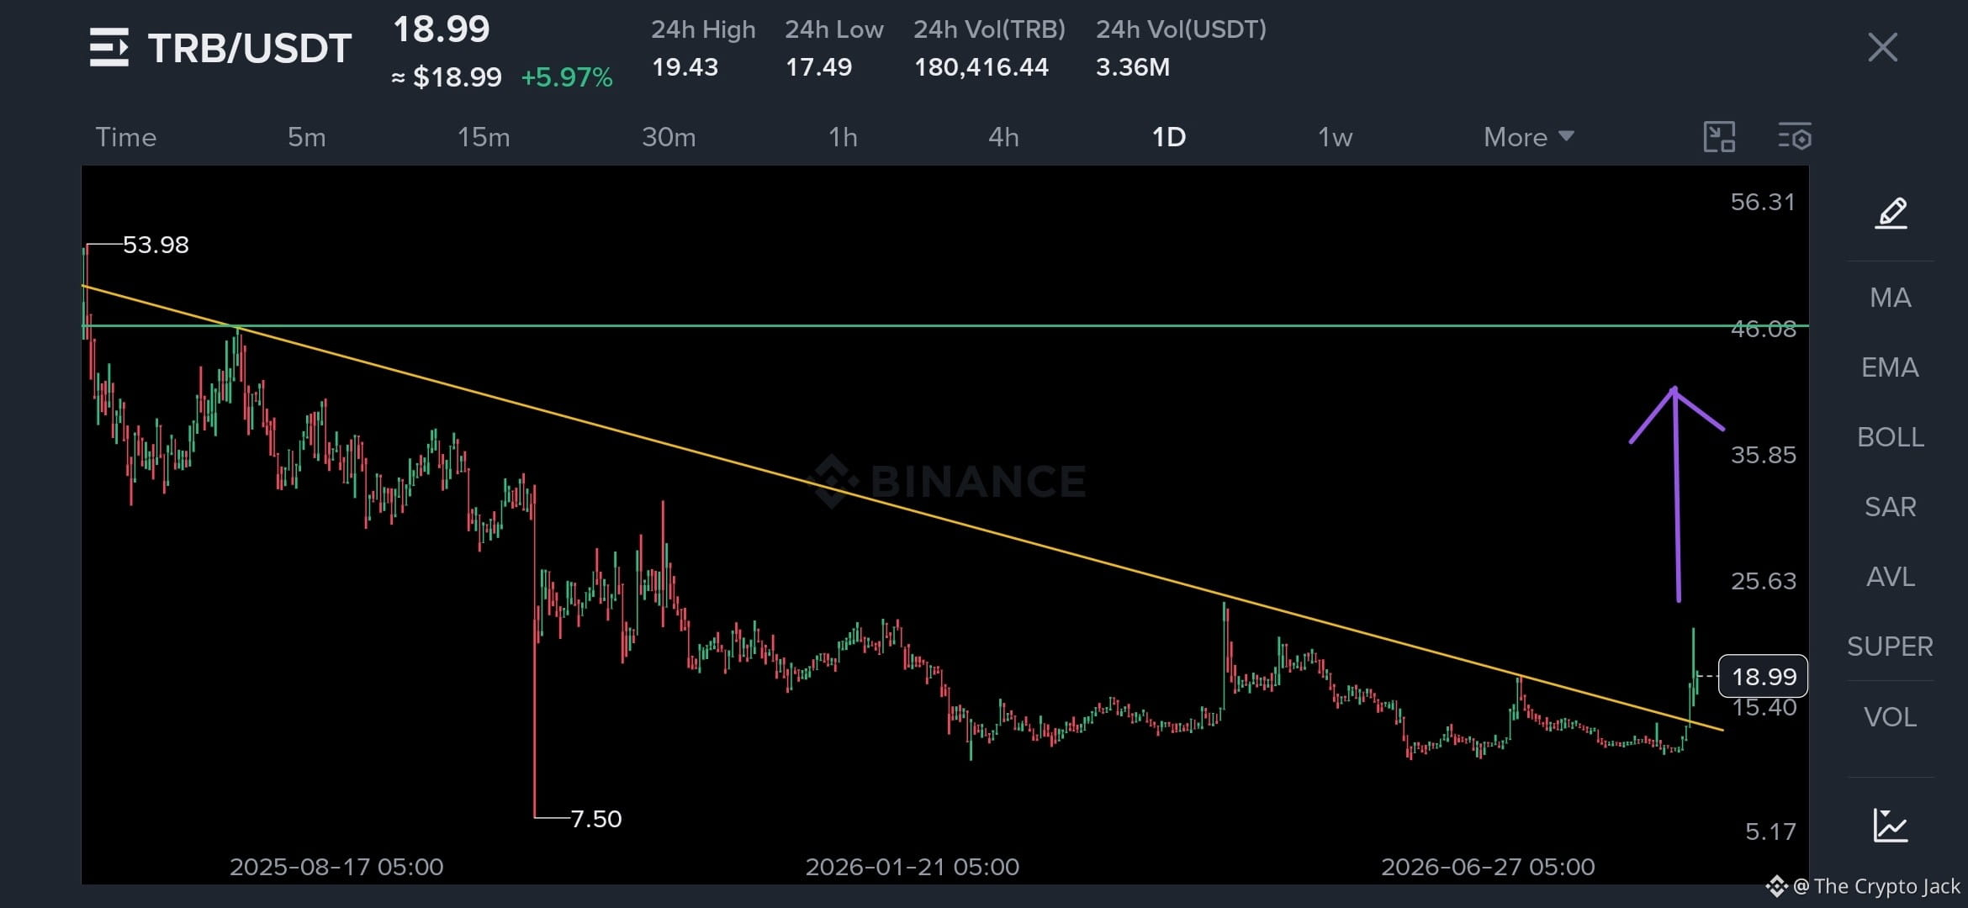Click the 25.63 price axis label

tap(1764, 581)
